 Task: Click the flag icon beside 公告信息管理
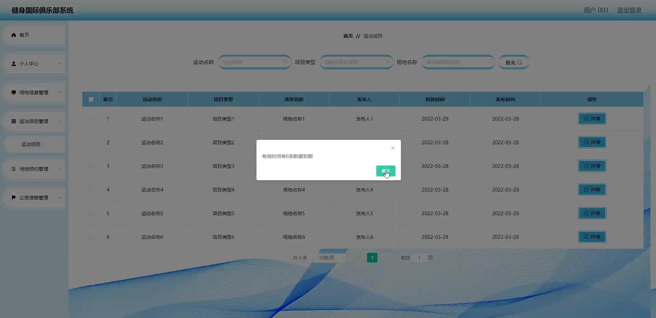[x=14, y=198]
